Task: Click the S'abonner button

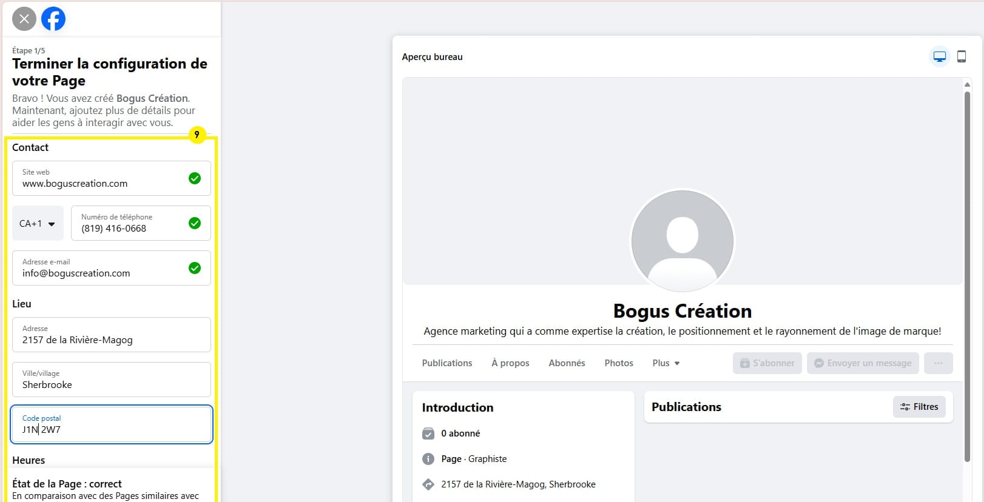Action: [x=767, y=363]
